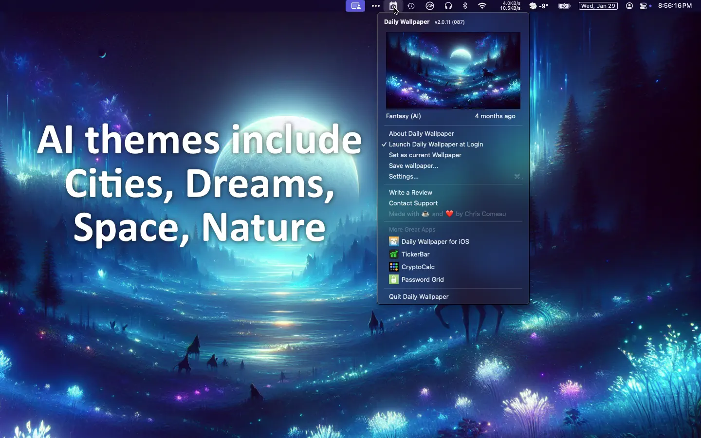The image size is (701, 438).
Task: Open the Wi-Fi status icon
Action: (482, 6)
